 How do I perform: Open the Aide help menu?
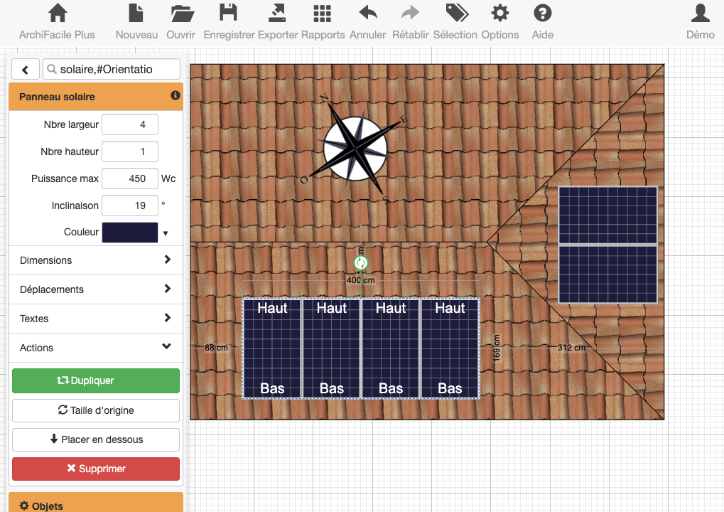[x=543, y=14]
